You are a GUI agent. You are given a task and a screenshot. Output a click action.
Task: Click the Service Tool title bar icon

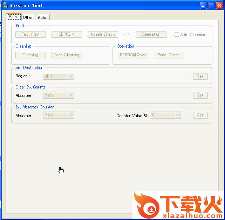[x=5, y=6]
